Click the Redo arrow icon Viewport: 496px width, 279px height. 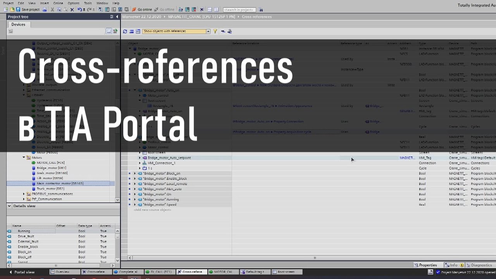point(90,9)
